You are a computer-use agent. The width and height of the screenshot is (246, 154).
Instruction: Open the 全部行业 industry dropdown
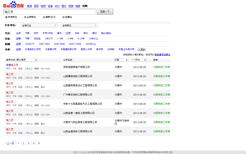[39, 25]
